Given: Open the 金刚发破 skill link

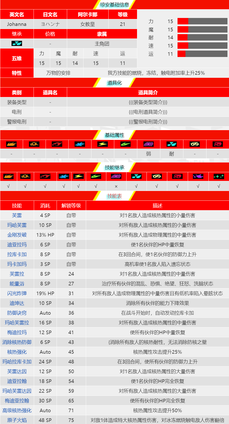Looking at the screenshot, I should pos(17,235).
